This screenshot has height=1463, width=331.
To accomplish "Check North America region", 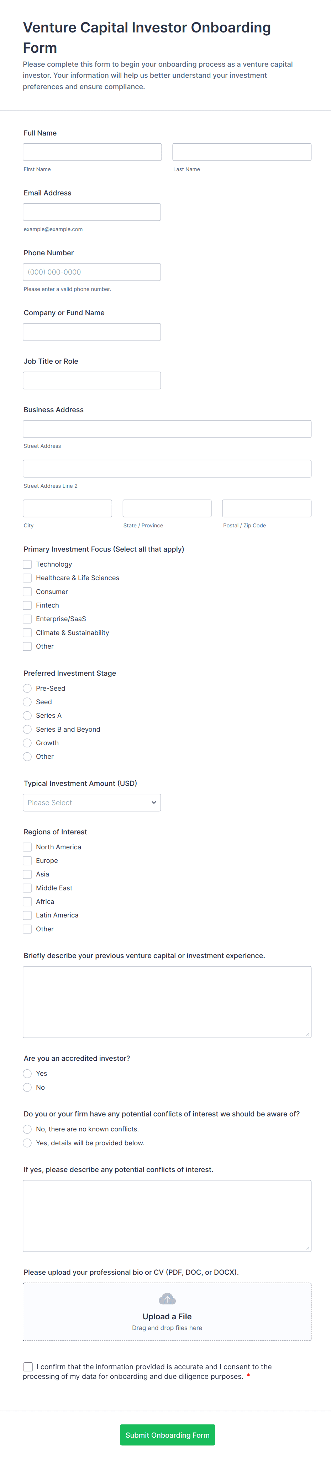I will [x=27, y=847].
